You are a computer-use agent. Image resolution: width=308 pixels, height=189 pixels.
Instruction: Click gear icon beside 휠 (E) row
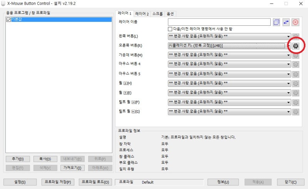(296, 93)
